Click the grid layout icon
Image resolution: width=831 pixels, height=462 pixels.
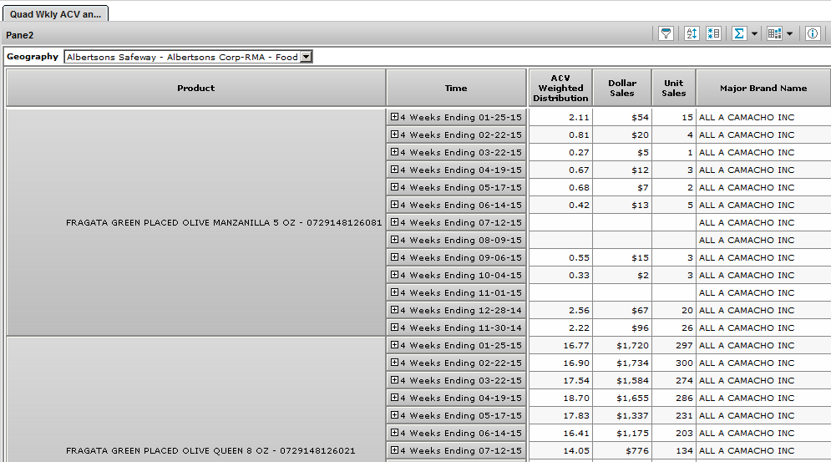[x=774, y=33]
